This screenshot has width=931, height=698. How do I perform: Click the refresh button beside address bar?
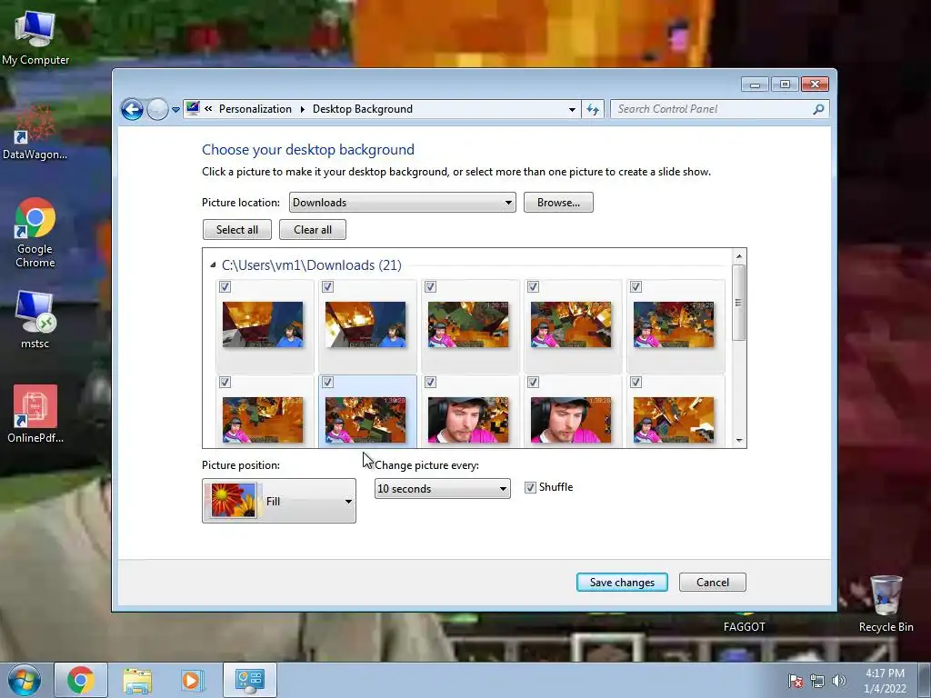[x=593, y=109]
